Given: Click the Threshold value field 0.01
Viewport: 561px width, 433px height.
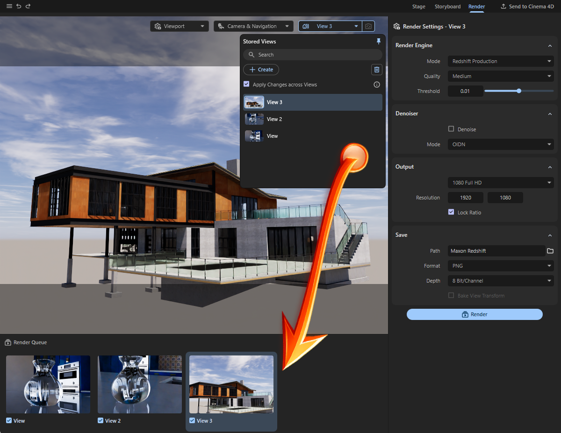Looking at the screenshot, I should [465, 91].
